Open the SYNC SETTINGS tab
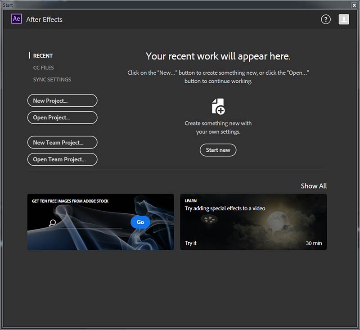 click(x=52, y=80)
